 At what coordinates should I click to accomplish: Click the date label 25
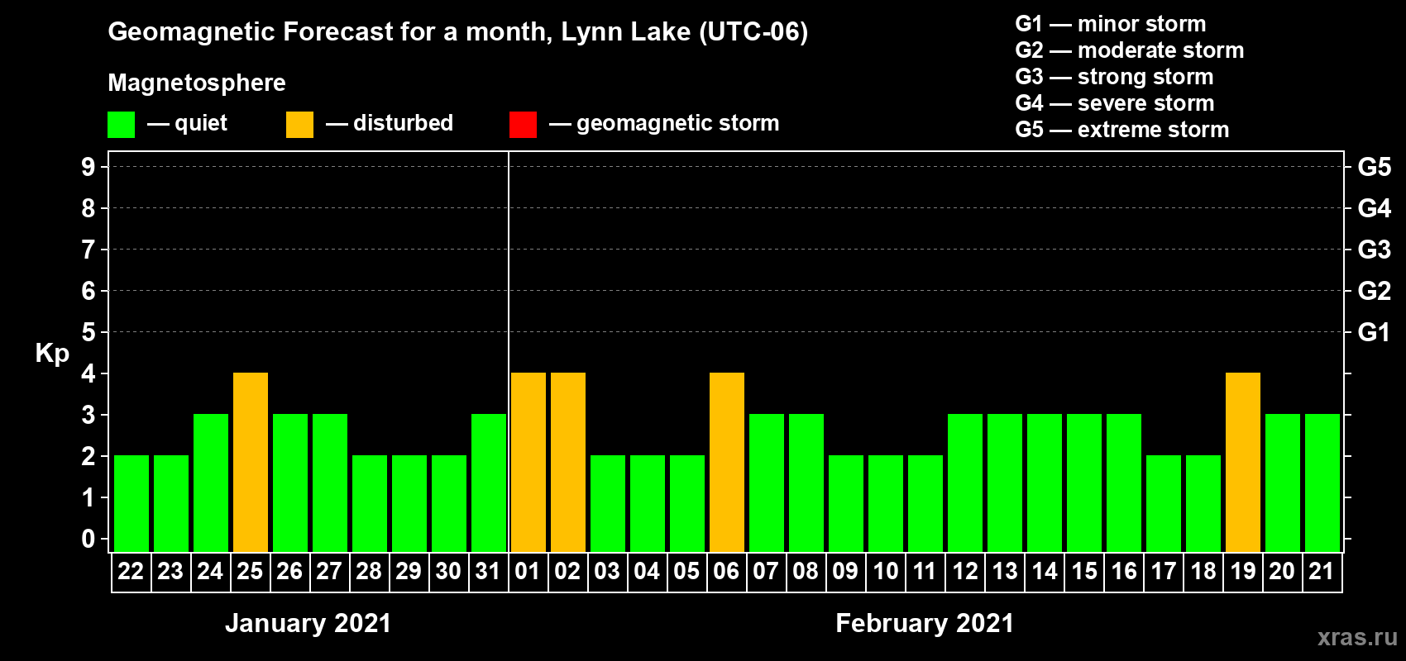point(250,572)
